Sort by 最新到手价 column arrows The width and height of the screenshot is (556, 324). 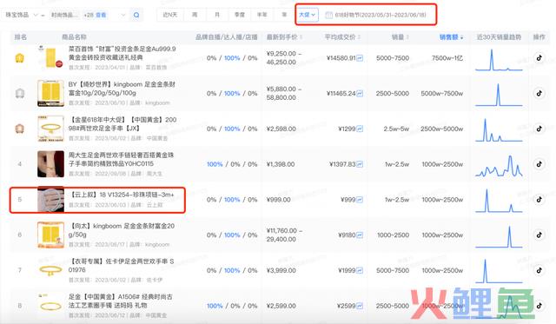click(301, 37)
